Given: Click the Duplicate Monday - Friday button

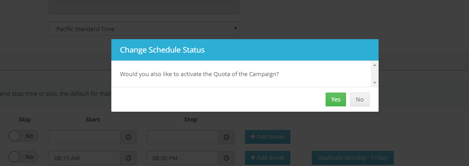Looking at the screenshot, I should (353, 158).
